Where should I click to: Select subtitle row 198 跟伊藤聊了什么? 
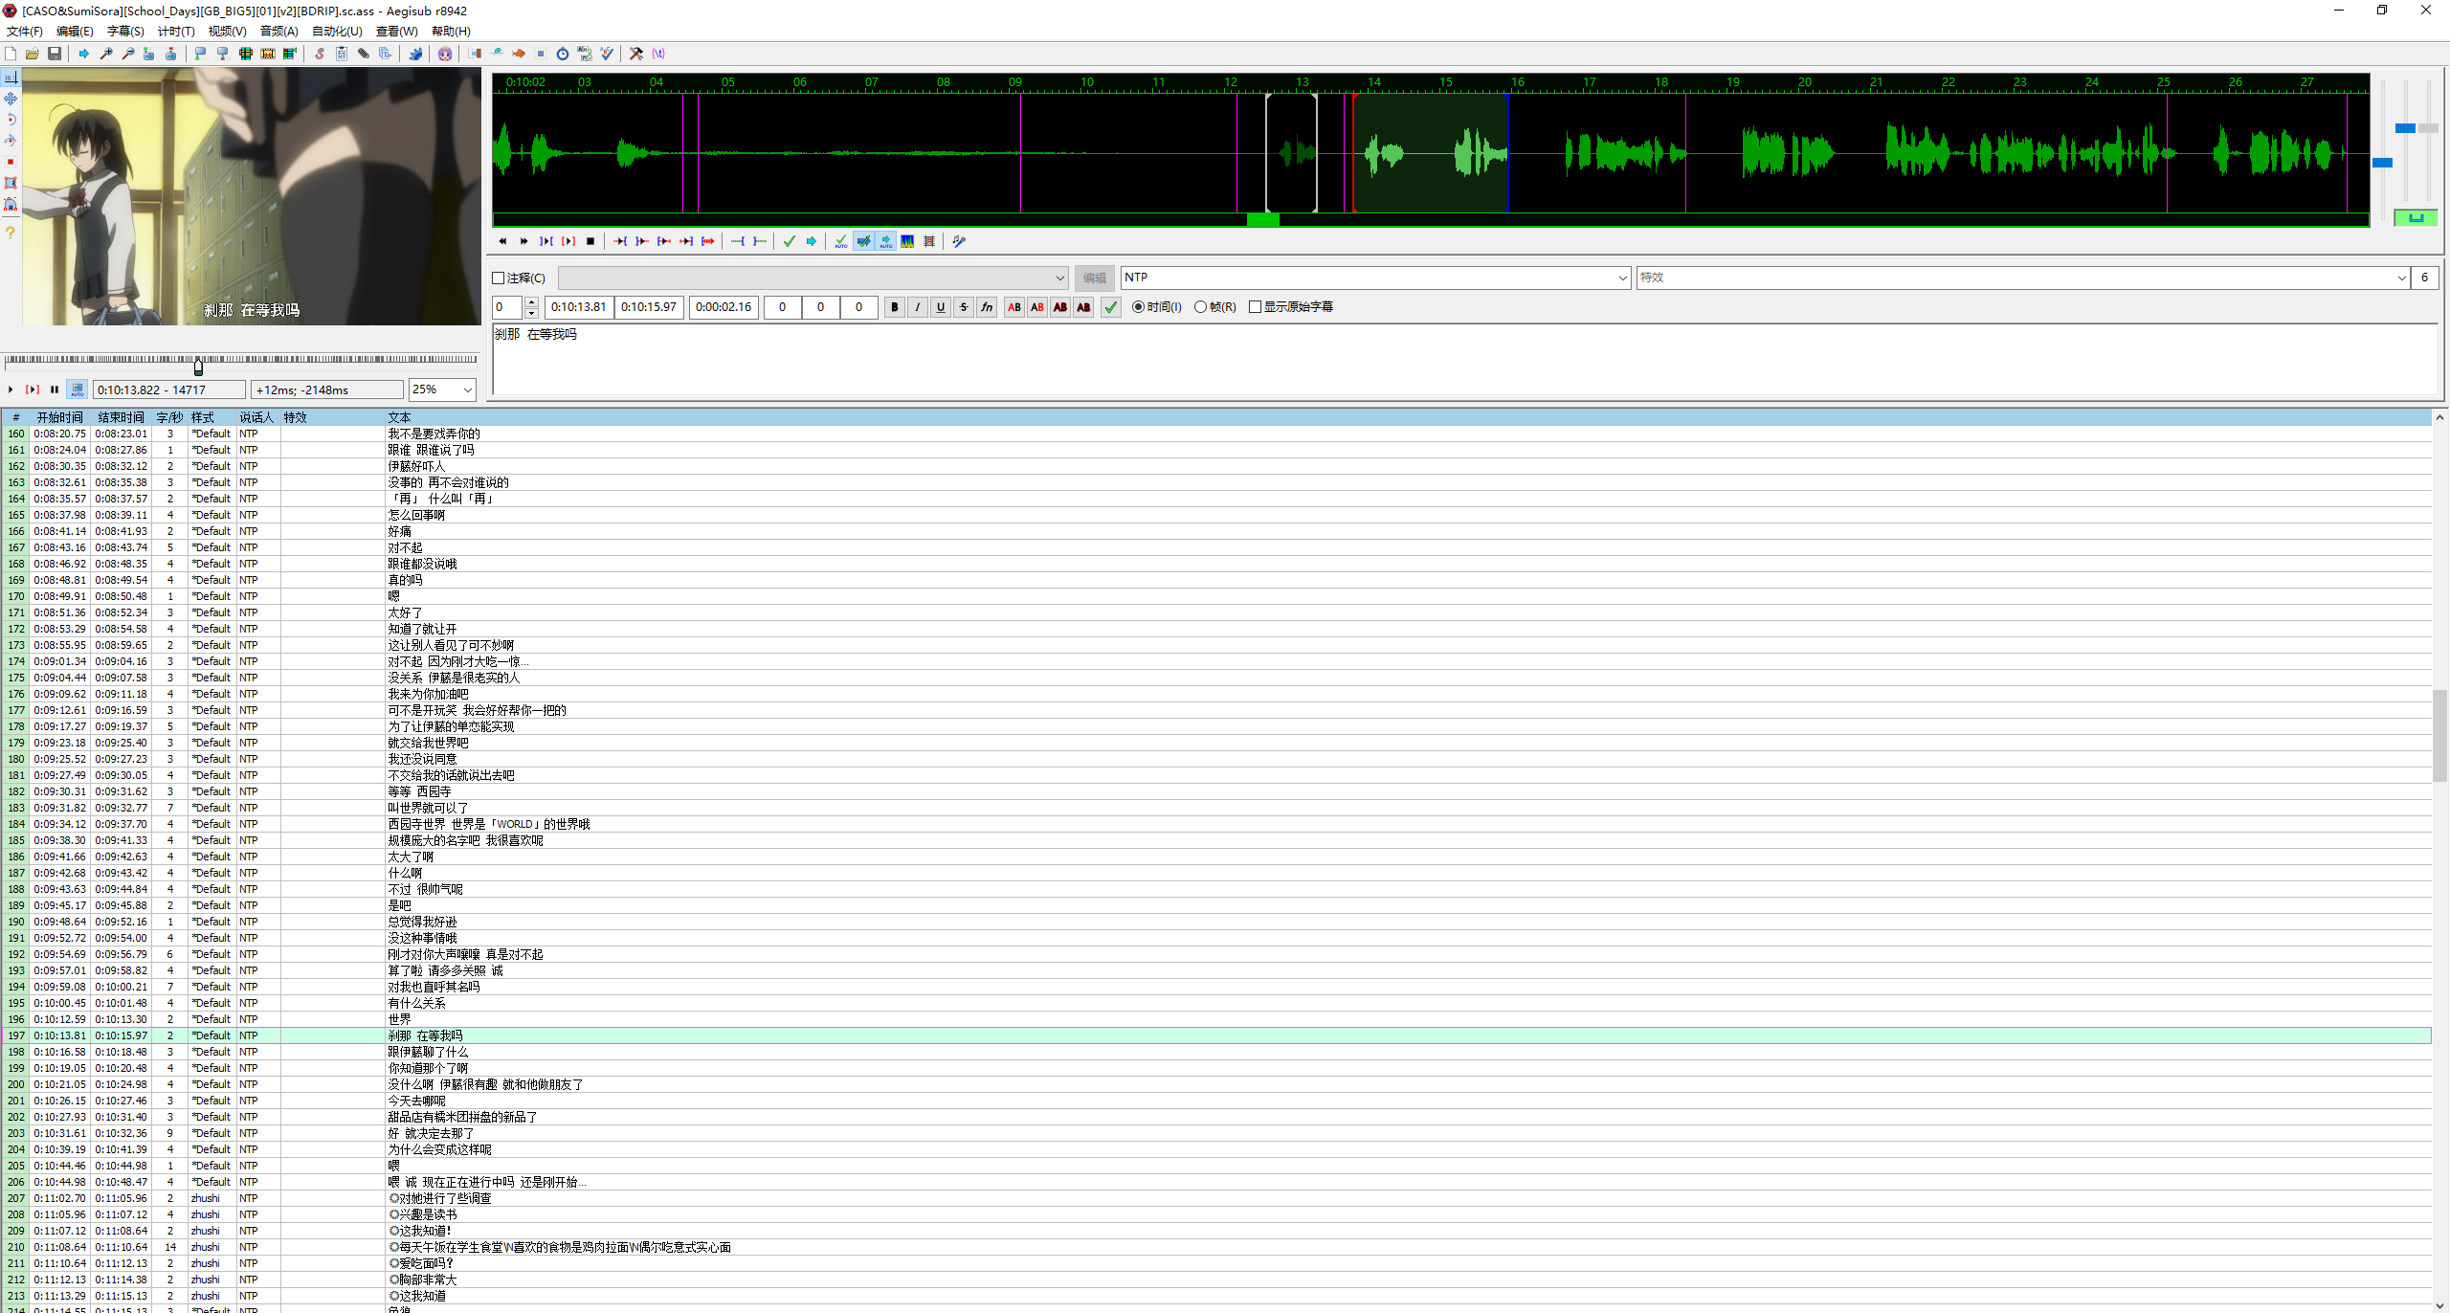point(1216,1052)
